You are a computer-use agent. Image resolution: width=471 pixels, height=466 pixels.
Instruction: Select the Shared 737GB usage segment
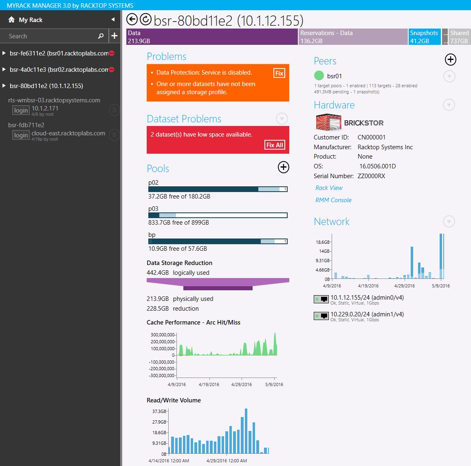point(460,37)
